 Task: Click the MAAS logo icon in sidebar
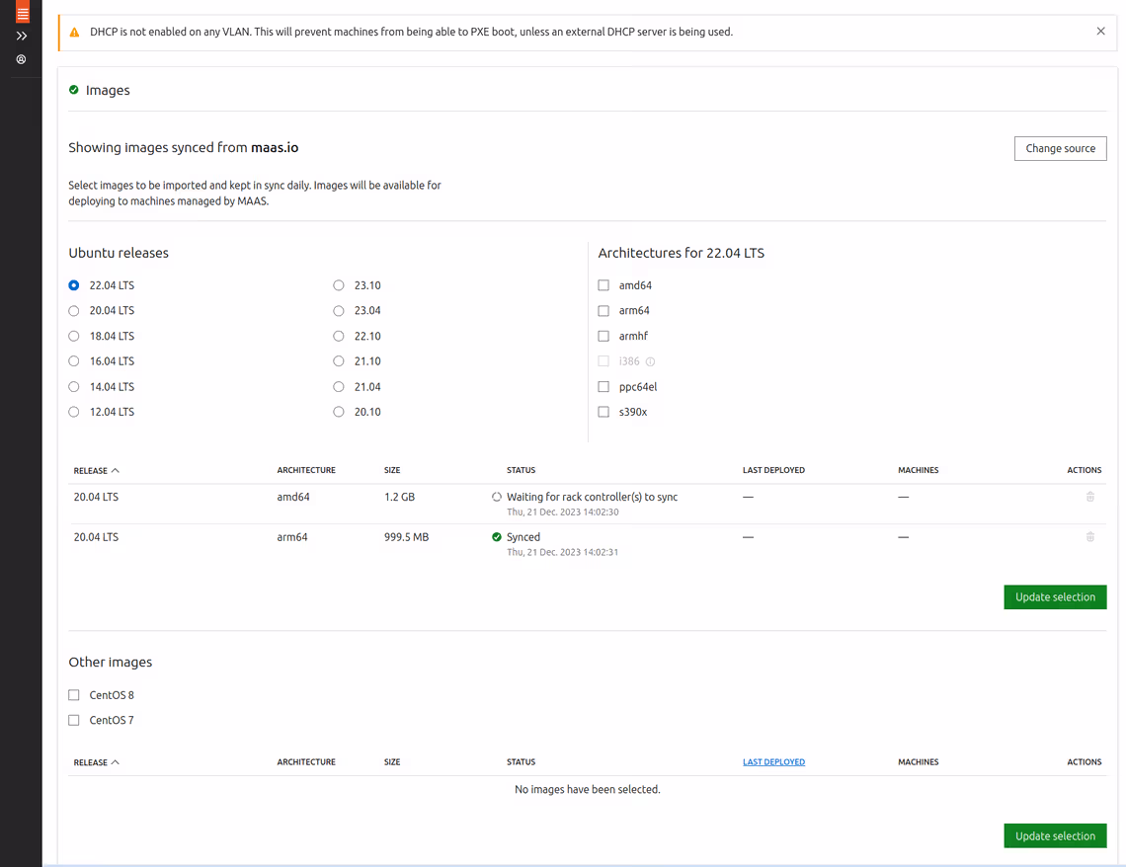pos(22,13)
